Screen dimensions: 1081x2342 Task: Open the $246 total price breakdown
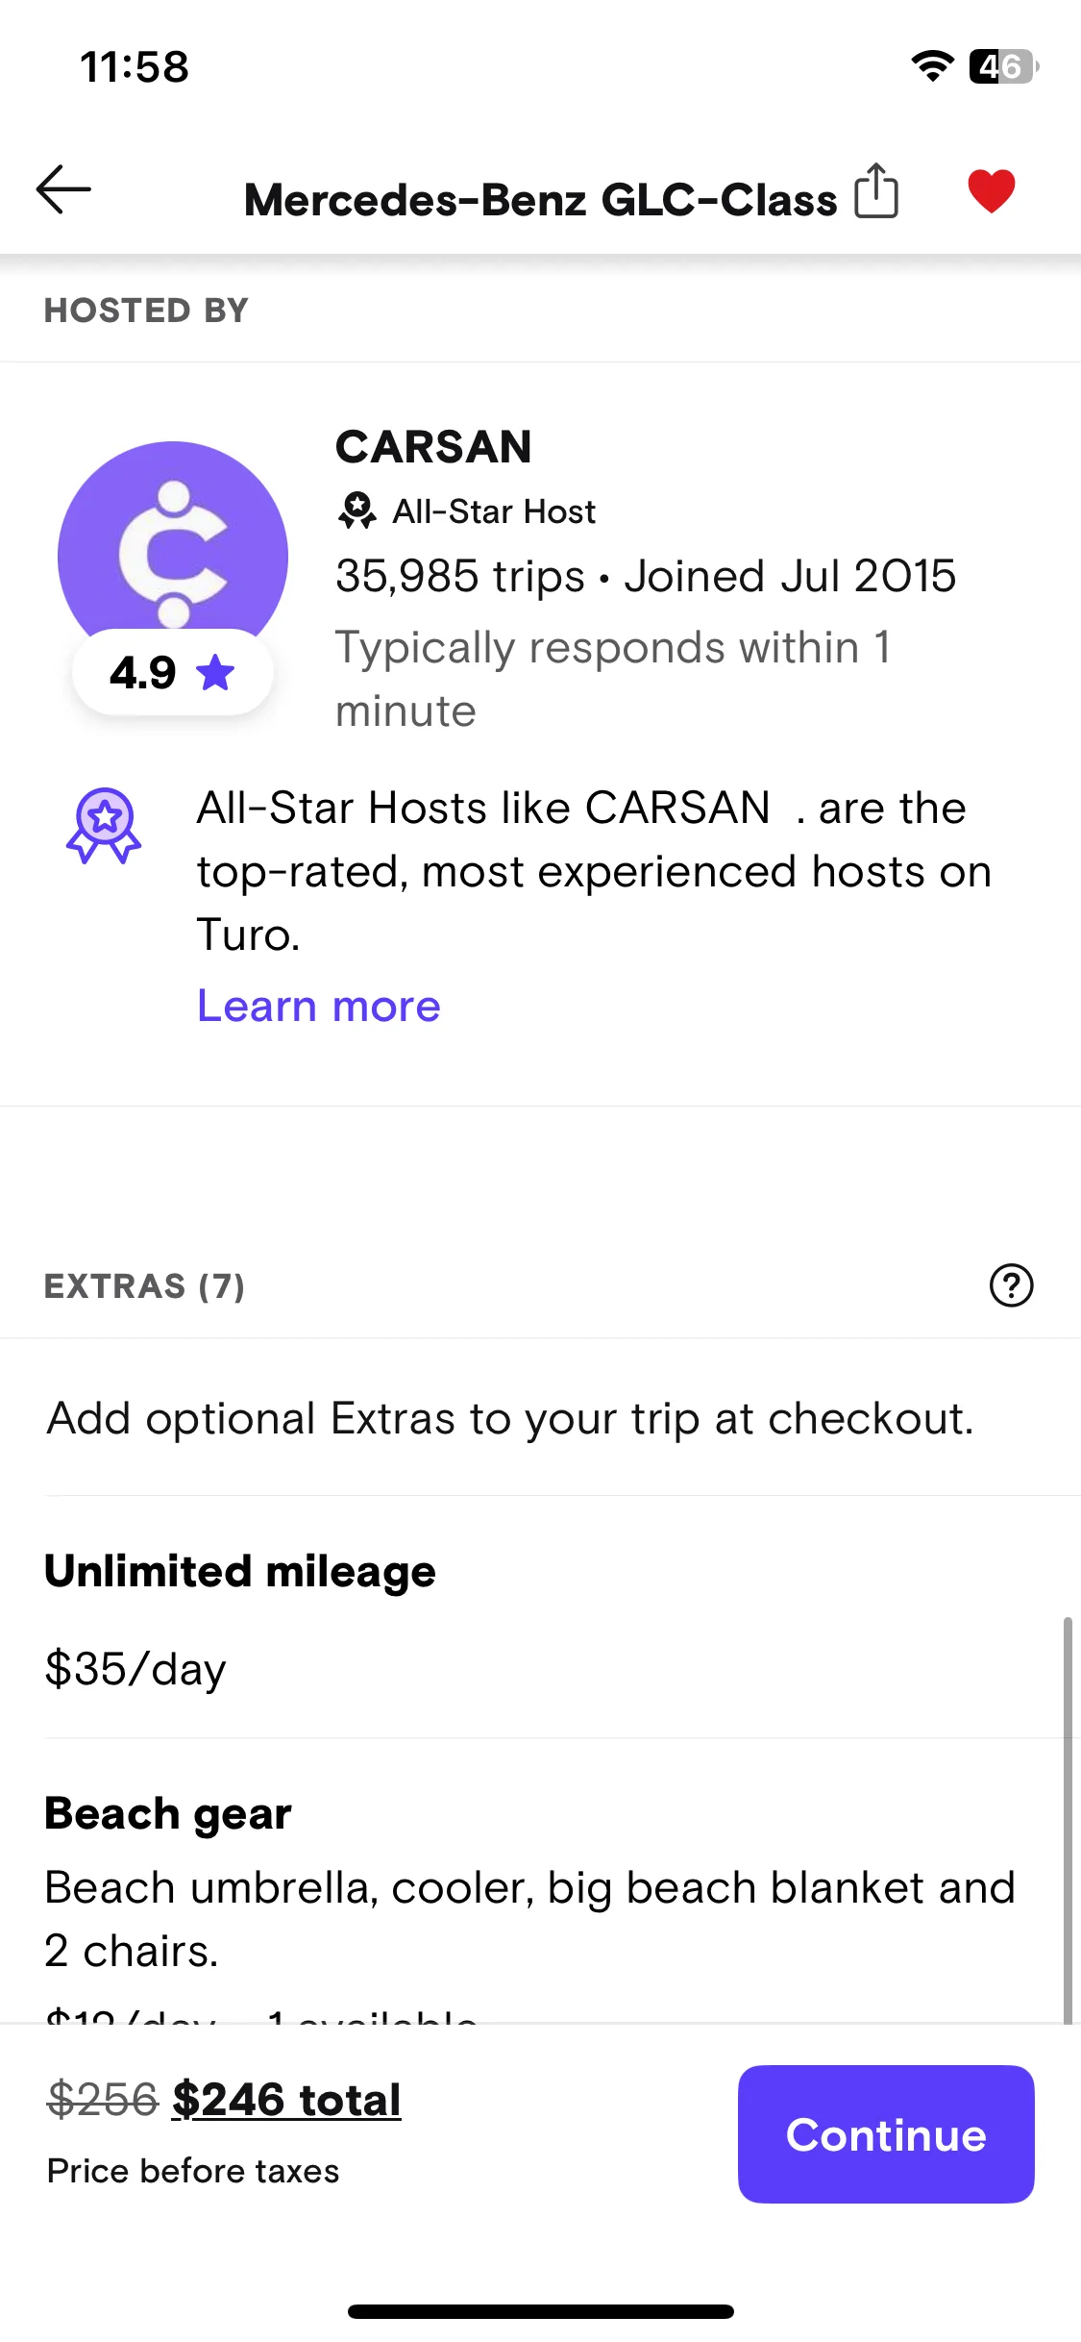coord(286,2099)
